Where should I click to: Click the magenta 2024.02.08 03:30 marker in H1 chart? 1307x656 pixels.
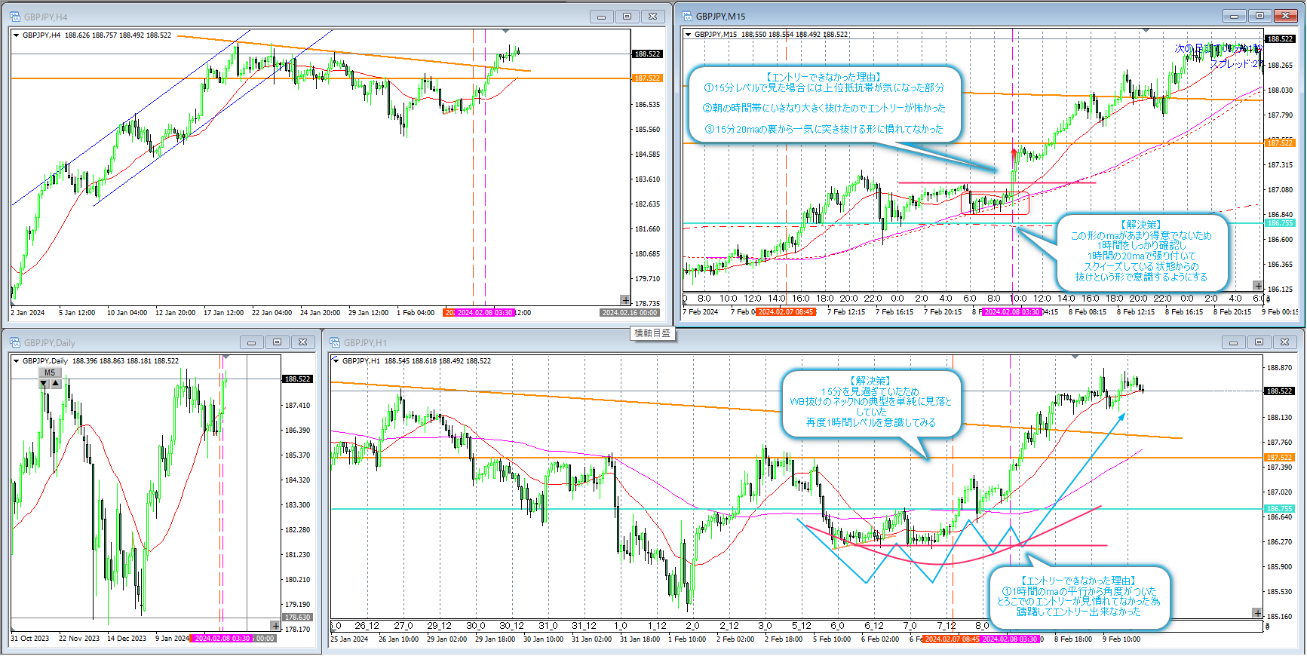tap(1011, 639)
